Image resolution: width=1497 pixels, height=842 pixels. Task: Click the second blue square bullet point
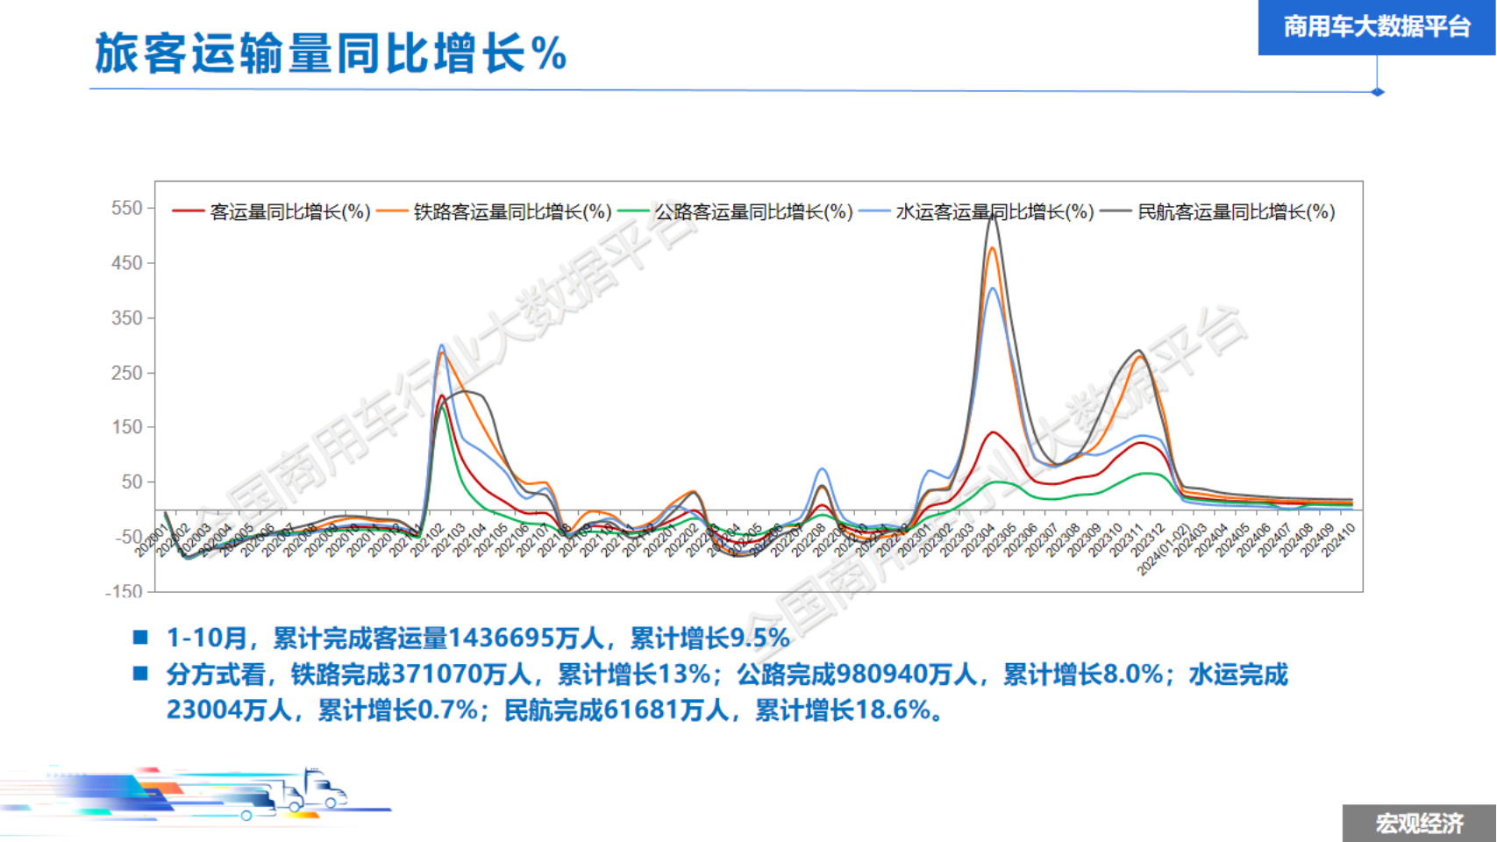[140, 674]
